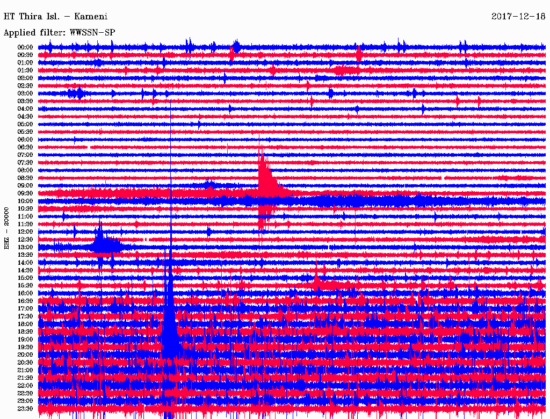Click the '06:30' time label
This screenshot has width=550, height=419.
click(25, 147)
